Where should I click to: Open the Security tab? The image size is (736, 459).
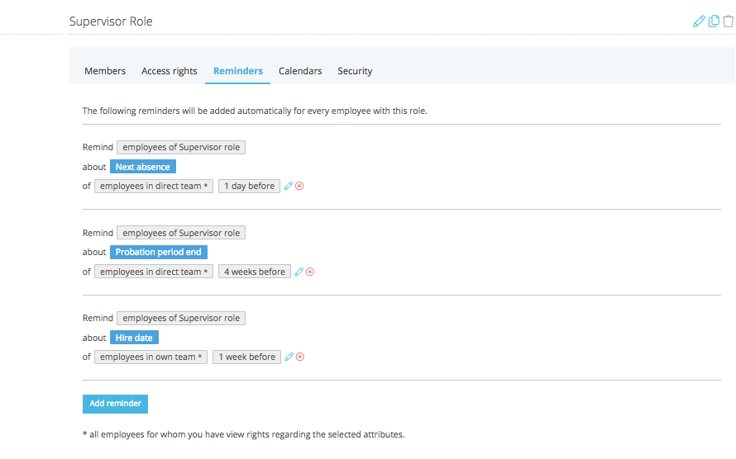355,71
